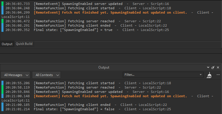Click the Output panel title

point(104,67)
